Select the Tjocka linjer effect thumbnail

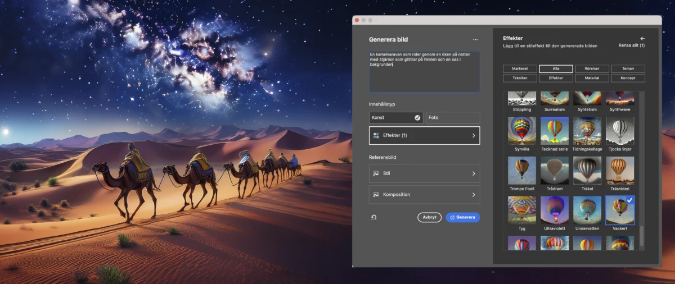tap(620, 131)
